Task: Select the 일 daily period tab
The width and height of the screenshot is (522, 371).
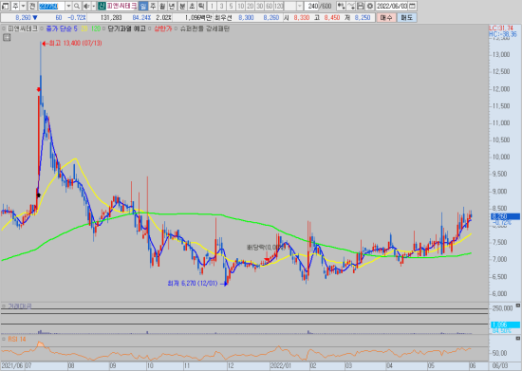Action: 142,6
